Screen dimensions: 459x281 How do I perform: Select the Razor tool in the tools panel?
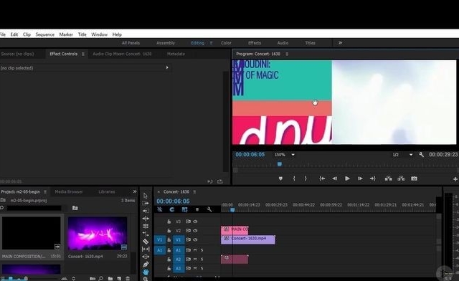point(146,242)
